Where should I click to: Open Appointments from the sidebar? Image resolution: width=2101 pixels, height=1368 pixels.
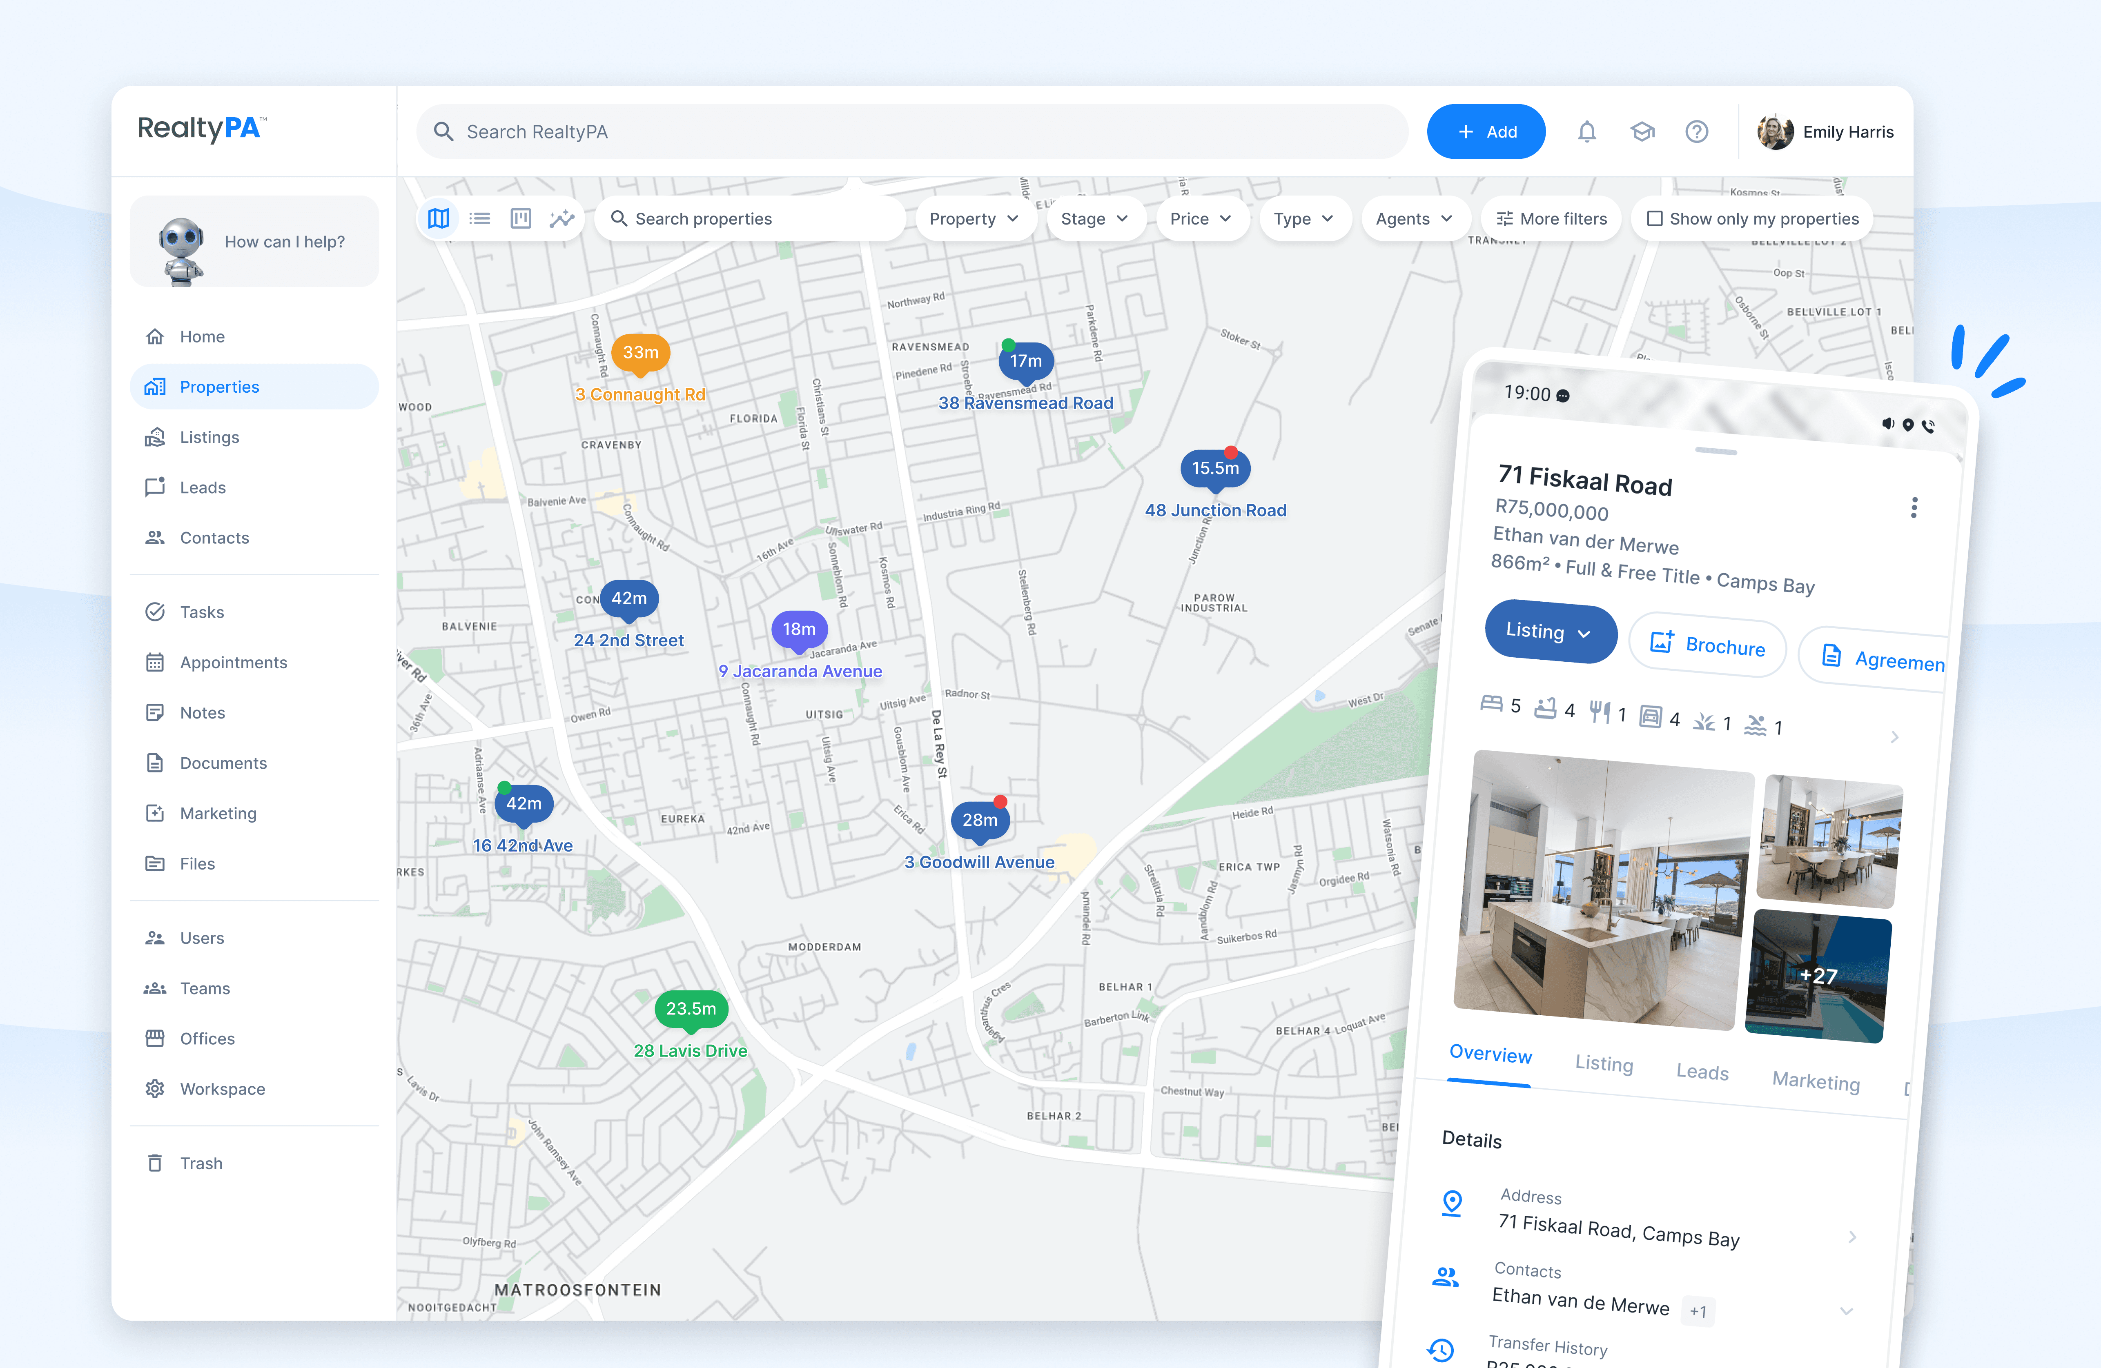click(x=233, y=662)
